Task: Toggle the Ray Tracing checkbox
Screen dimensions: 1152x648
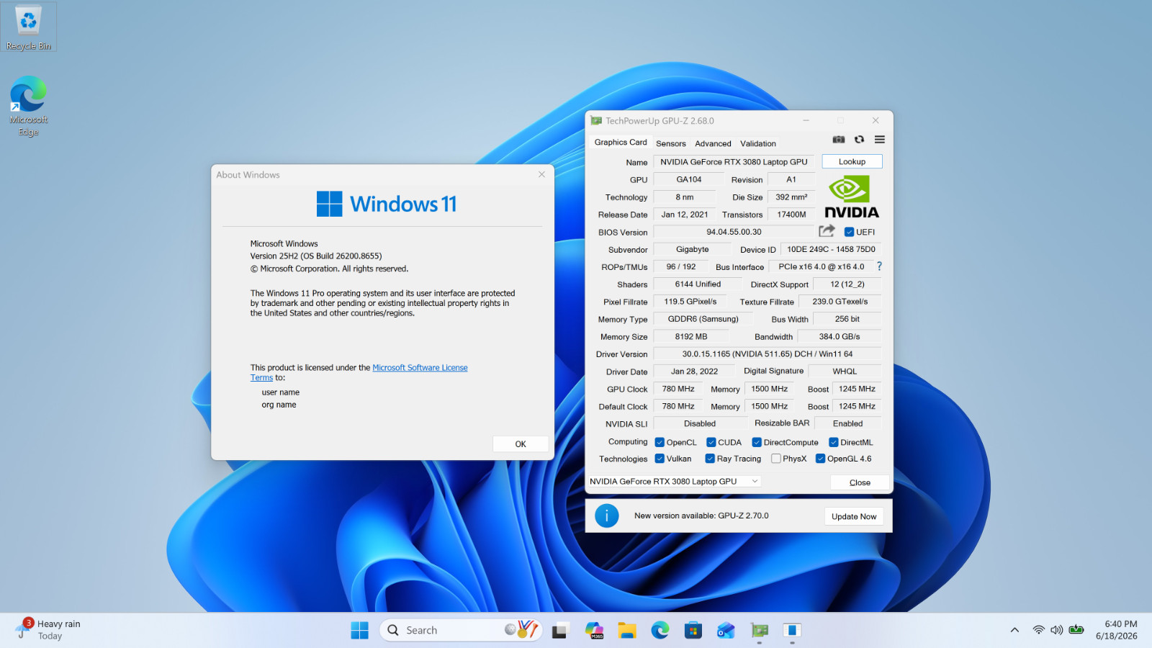Action: pyautogui.click(x=710, y=459)
